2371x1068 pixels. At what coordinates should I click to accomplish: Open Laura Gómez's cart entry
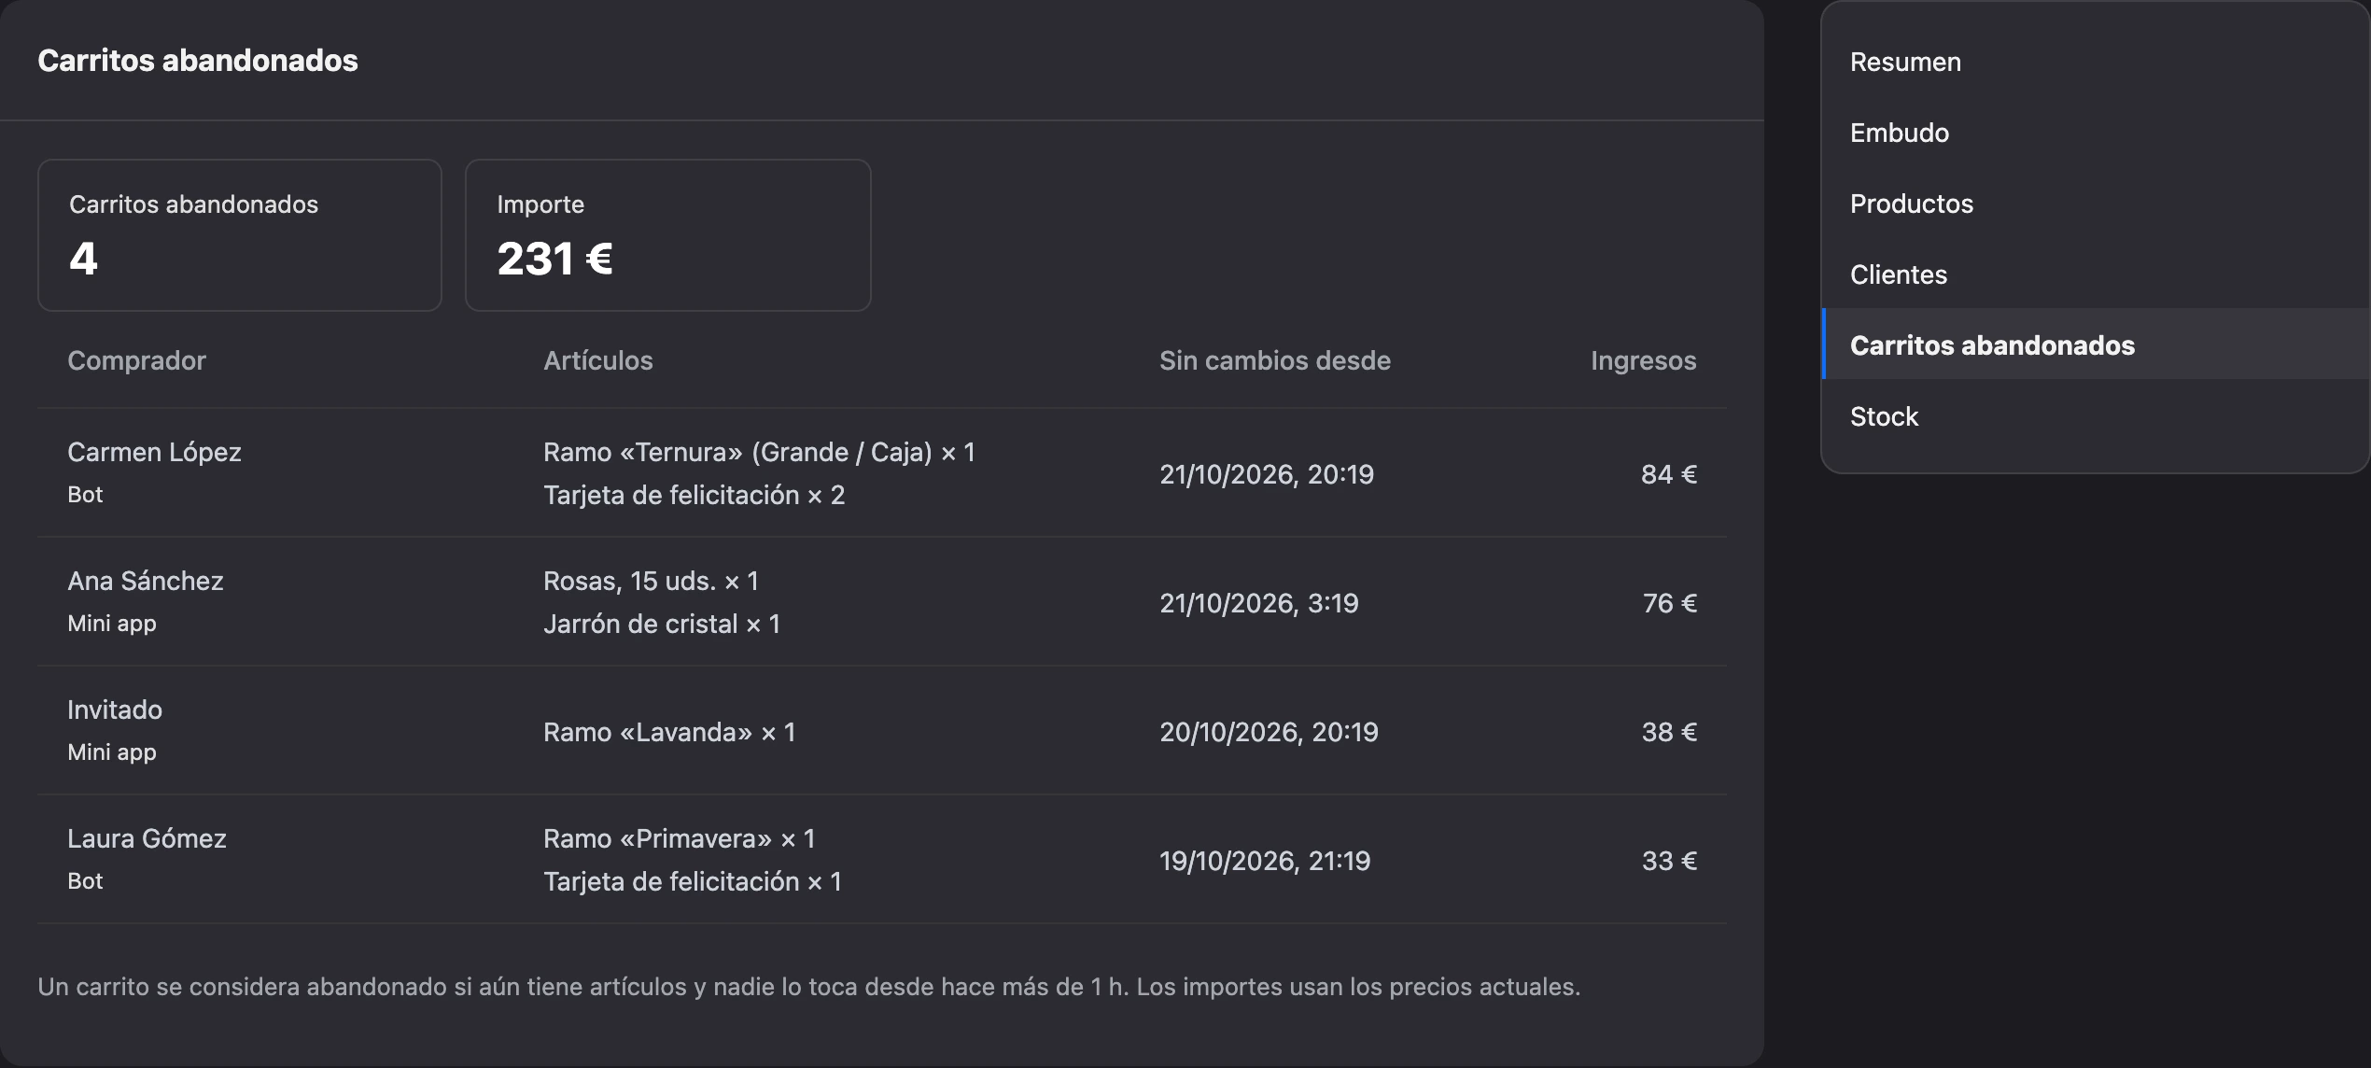click(x=882, y=860)
